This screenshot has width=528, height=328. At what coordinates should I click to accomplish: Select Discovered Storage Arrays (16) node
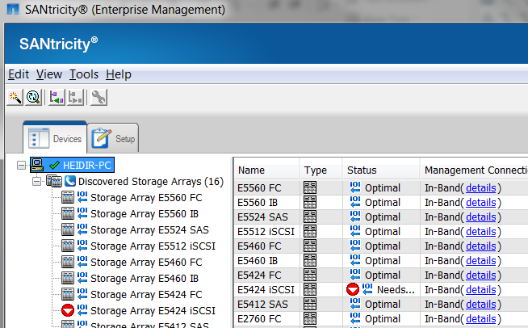point(151,181)
